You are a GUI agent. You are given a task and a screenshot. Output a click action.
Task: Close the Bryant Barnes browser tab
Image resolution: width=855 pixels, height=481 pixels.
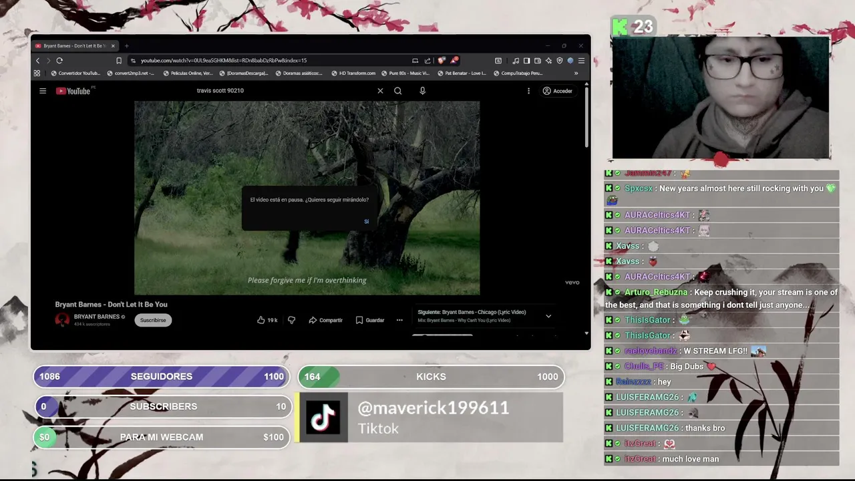[113, 46]
